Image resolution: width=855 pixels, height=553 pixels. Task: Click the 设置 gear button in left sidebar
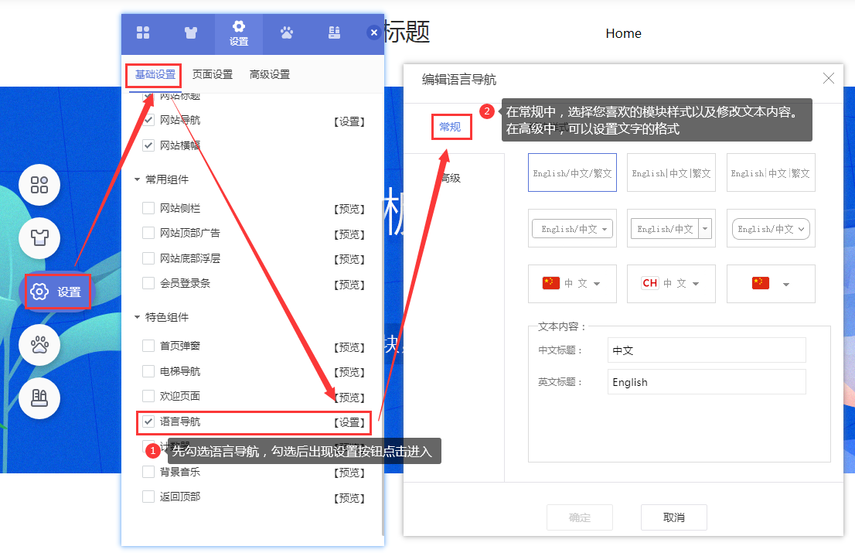[57, 292]
